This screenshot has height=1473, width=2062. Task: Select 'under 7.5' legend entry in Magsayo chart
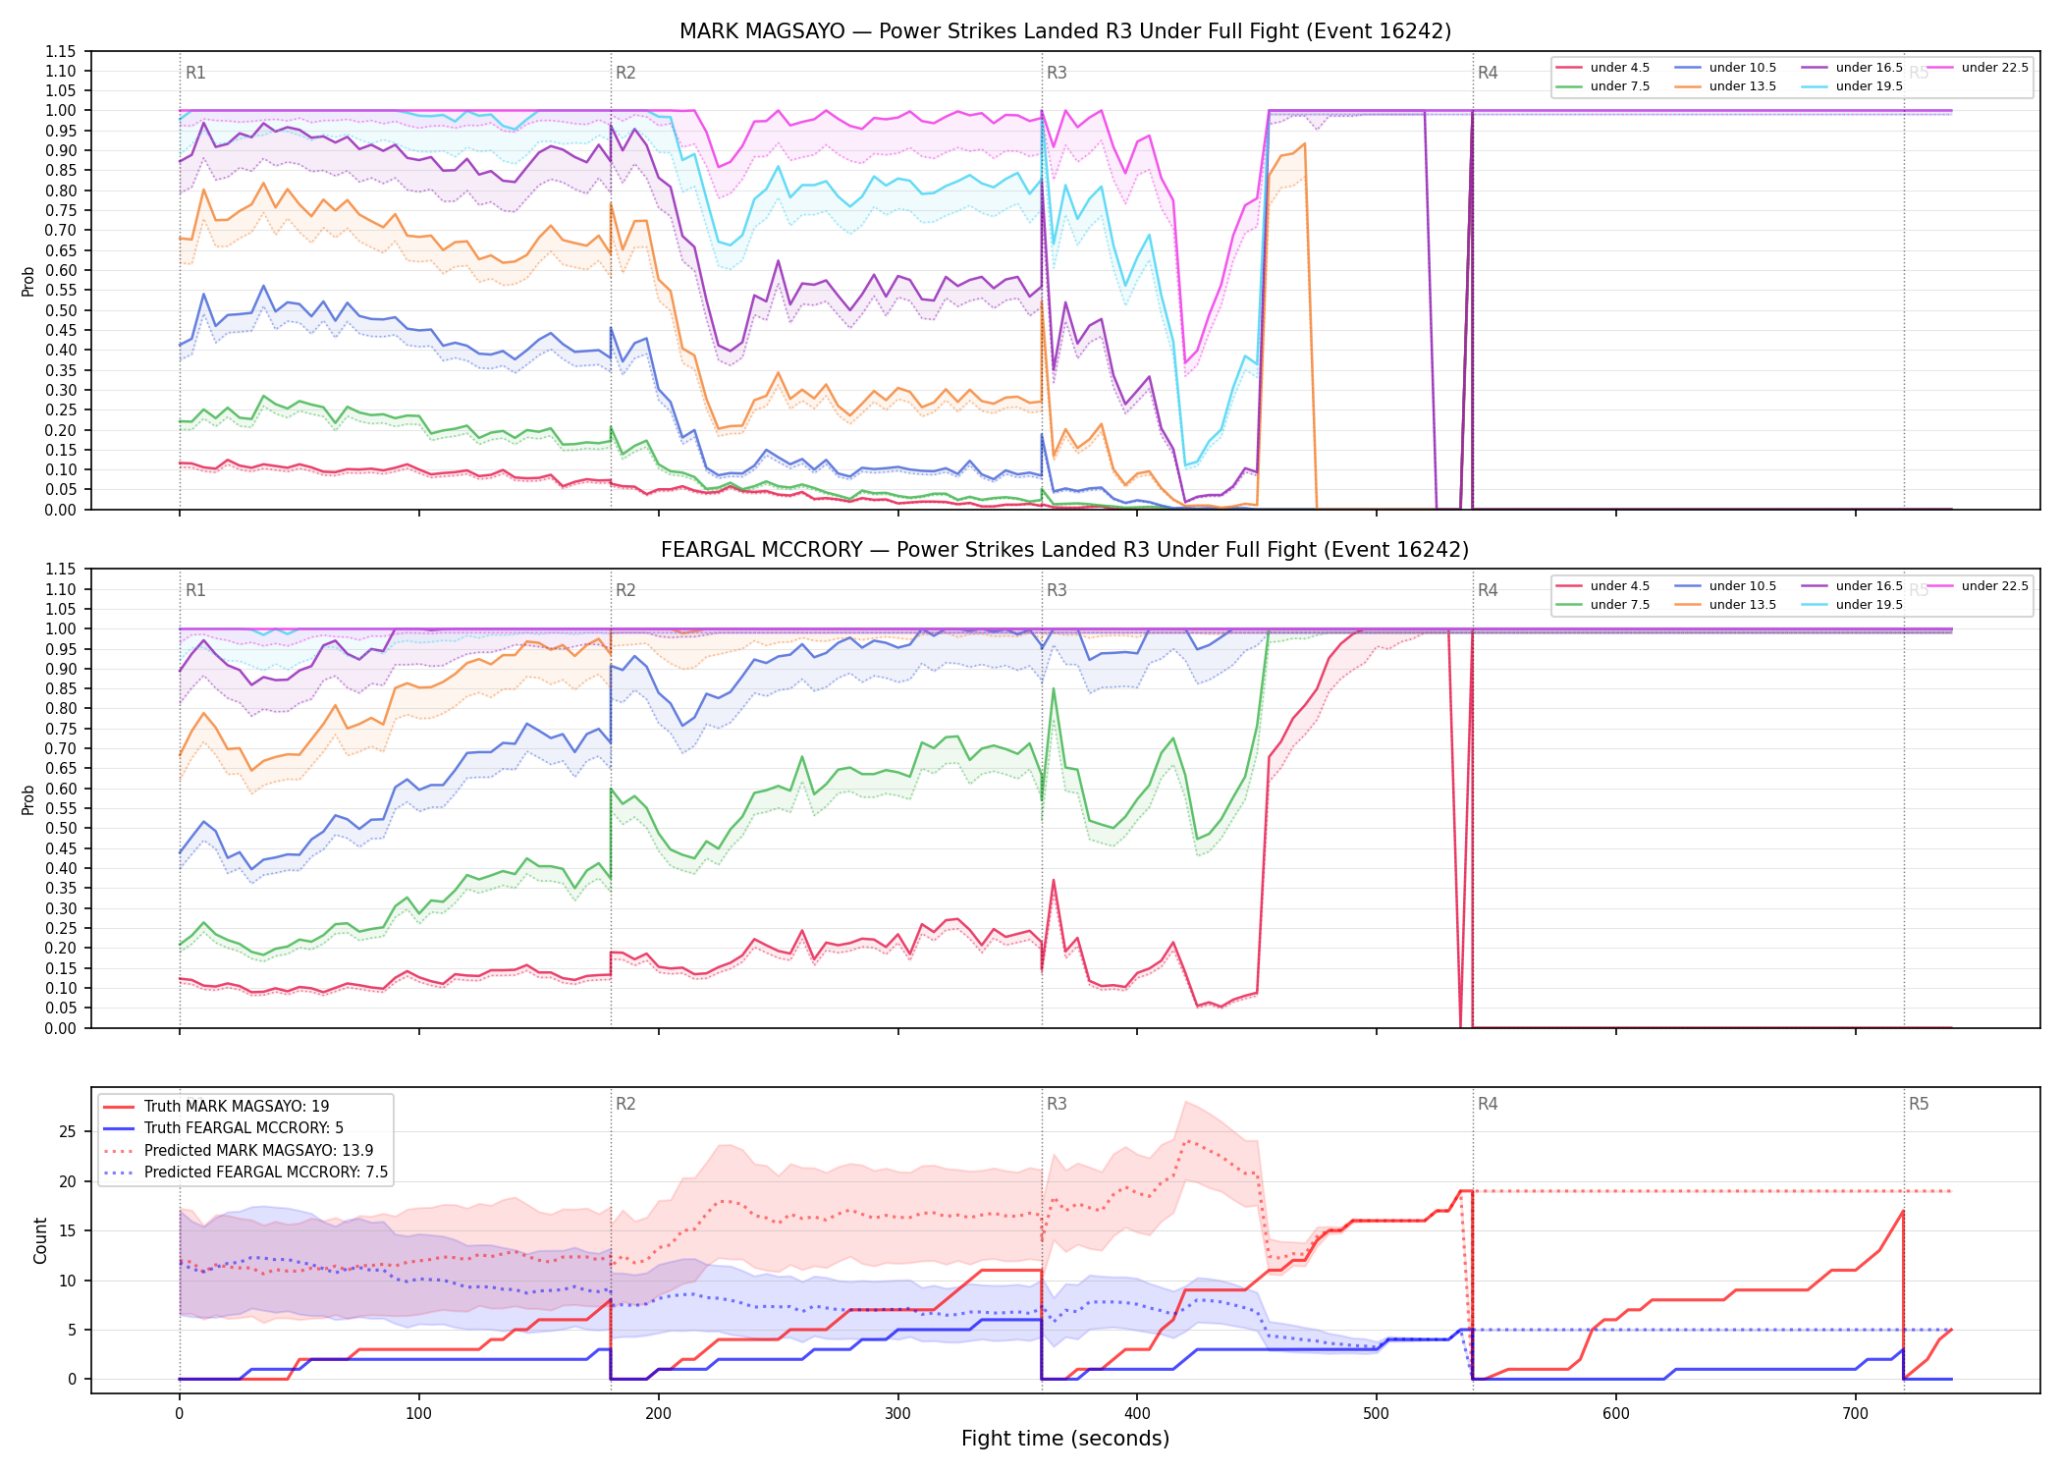tap(1602, 86)
